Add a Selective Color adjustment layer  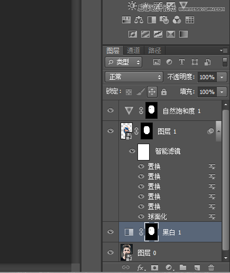pyautogui.click(x=171, y=34)
